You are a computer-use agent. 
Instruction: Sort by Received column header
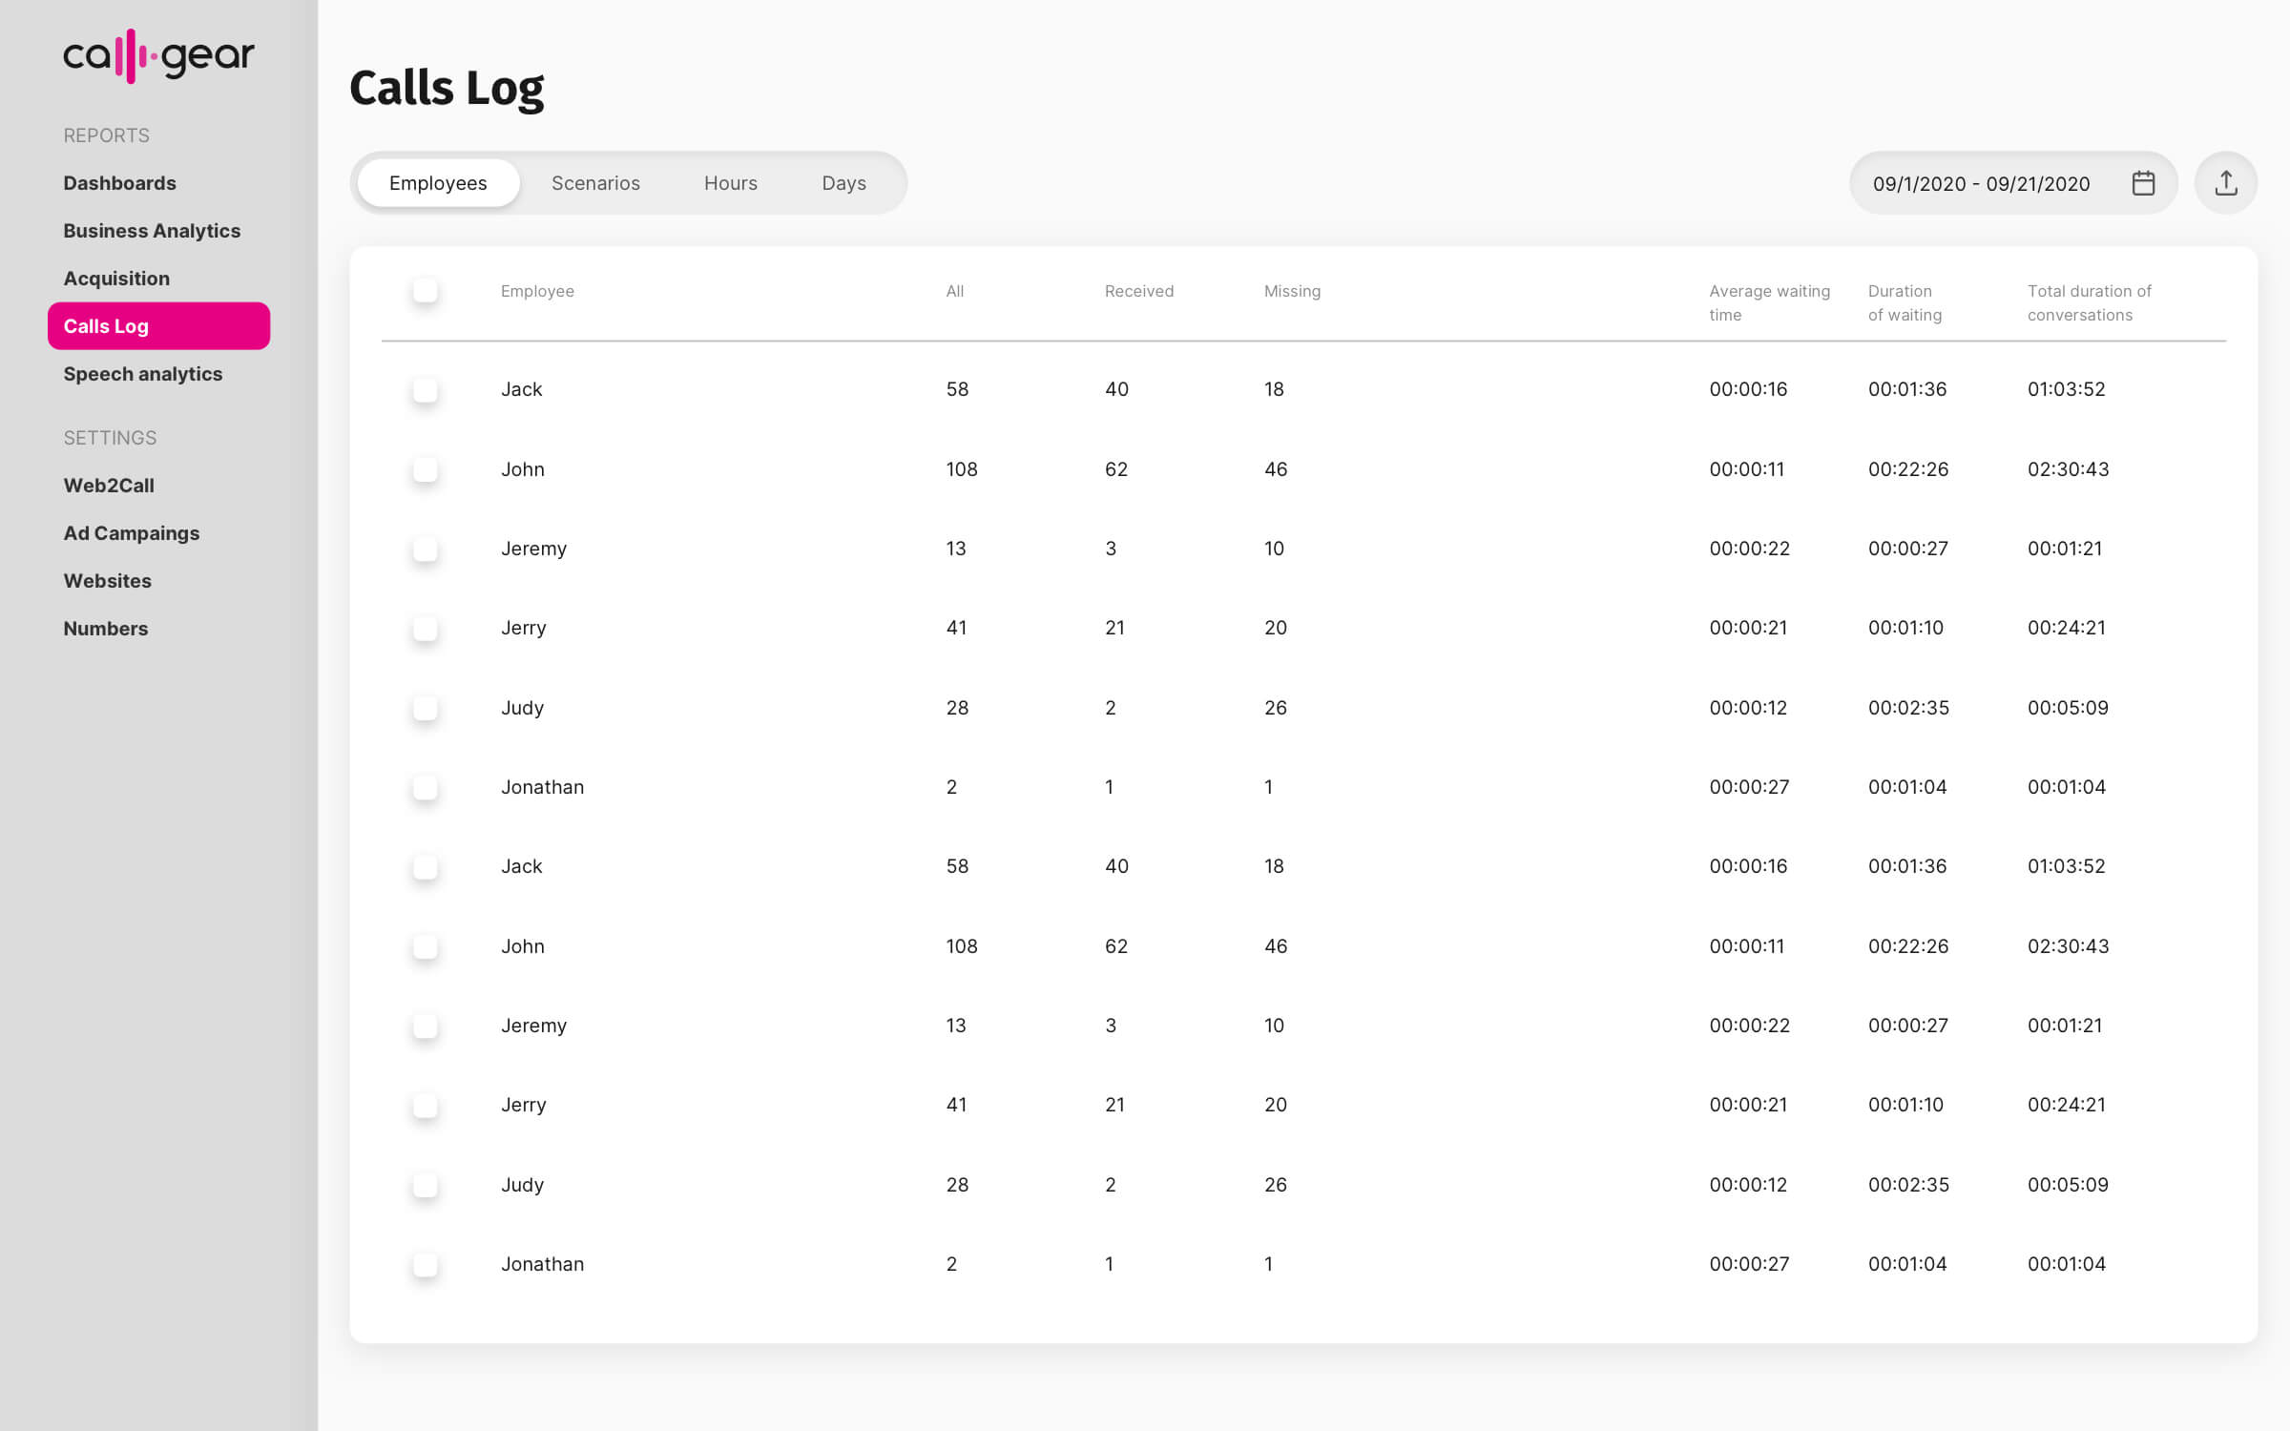click(1138, 291)
